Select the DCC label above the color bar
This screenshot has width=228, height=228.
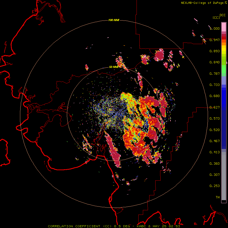(x=222, y=15)
